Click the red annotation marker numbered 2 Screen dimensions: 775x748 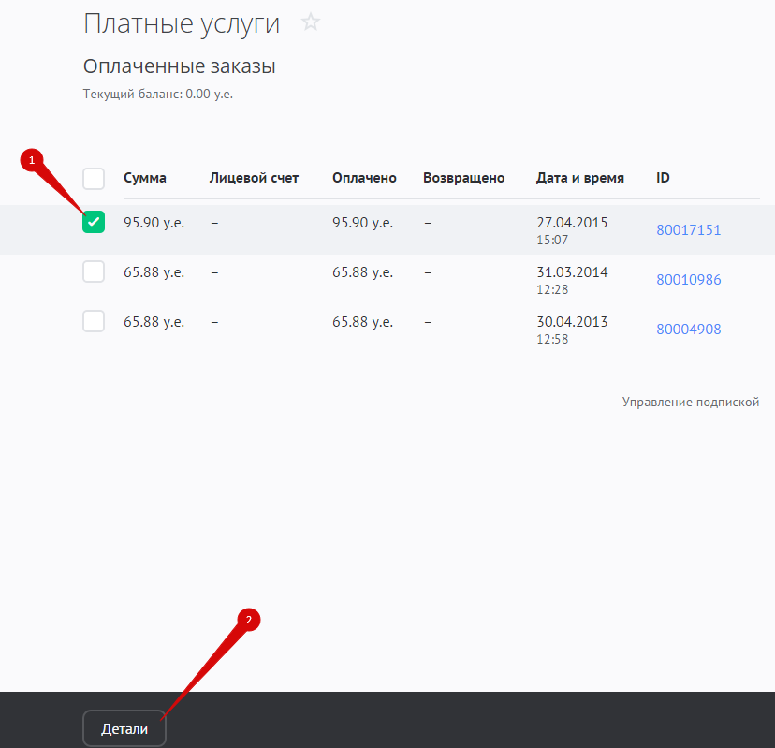click(248, 620)
